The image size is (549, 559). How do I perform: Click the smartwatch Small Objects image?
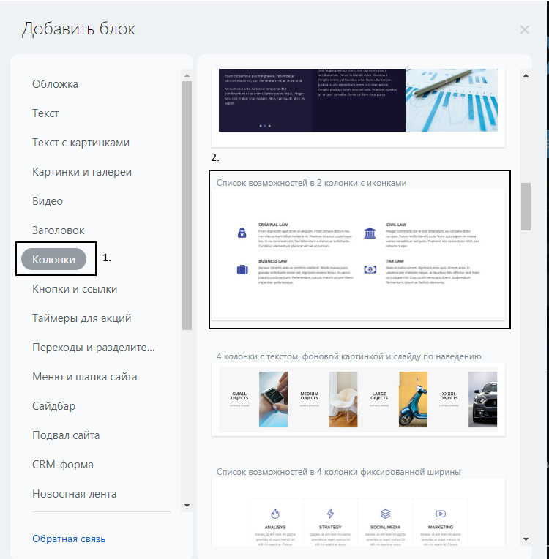273,399
